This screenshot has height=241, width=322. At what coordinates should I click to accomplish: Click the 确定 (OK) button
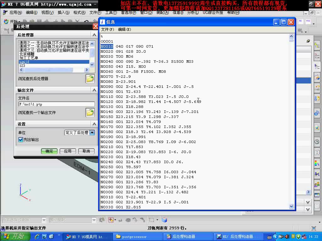point(49,151)
